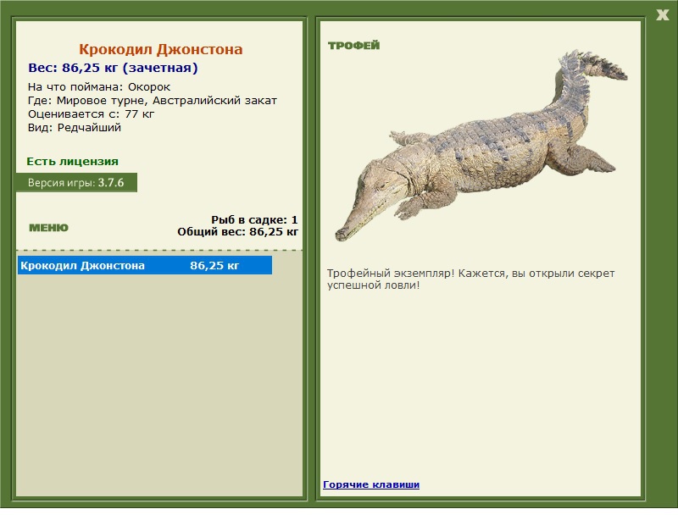Screen dimensions: 678x520
Task: Click the Версия игры: 3.7.6 badge
Action: click(x=76, y=182)
